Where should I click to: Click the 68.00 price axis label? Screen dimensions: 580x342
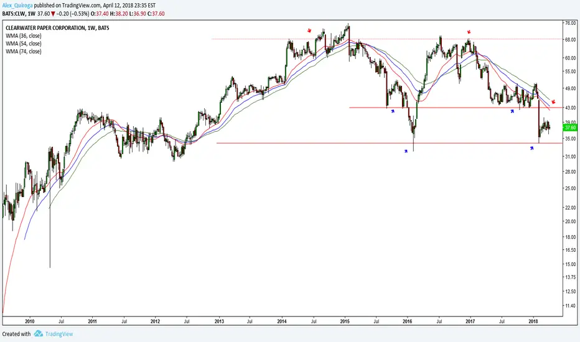571,40
